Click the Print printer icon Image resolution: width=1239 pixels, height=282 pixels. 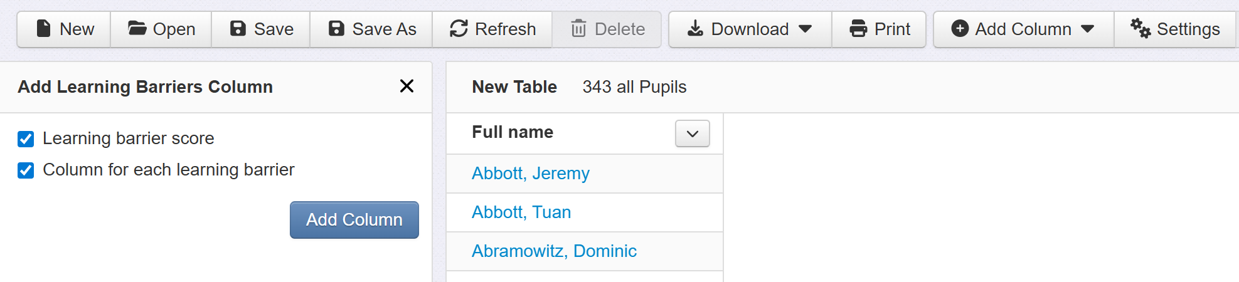tap(858, 29)
